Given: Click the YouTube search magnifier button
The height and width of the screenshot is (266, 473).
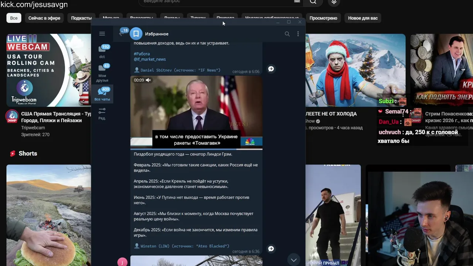Looking at the screenshot, I should point(313,2).
